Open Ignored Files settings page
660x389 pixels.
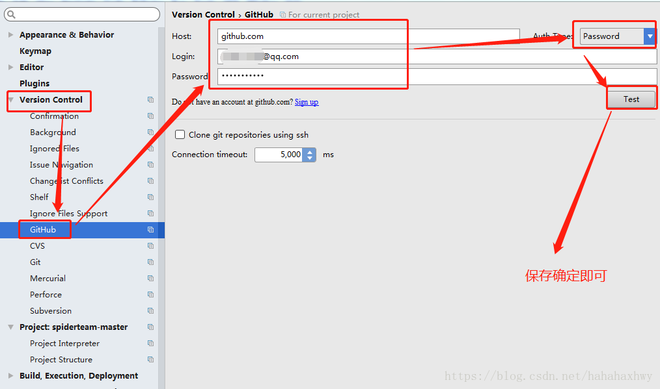[55, 148]
